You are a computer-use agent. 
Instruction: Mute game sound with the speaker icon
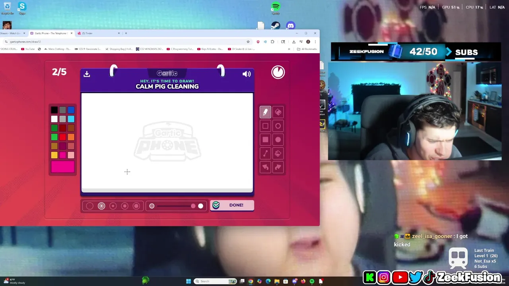click(247, 74)
